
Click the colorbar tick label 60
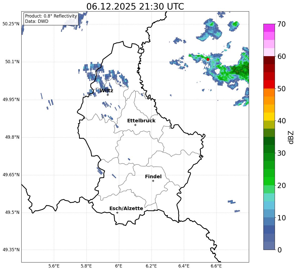281,56
